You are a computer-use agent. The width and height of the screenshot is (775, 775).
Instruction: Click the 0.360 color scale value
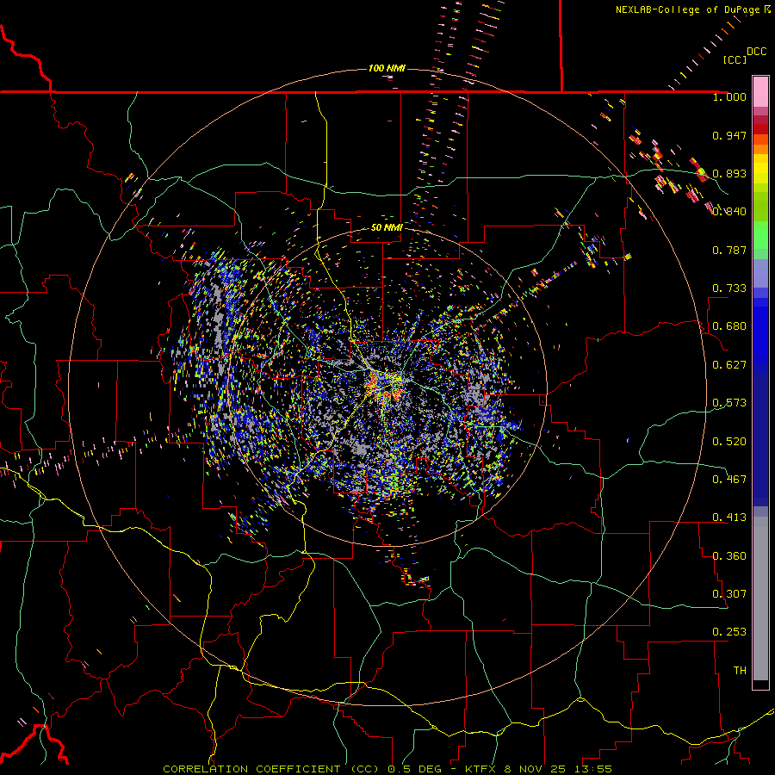tap(729, 556)
